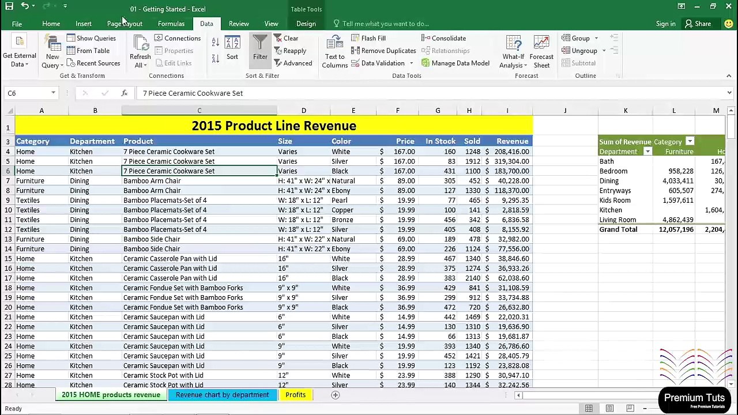Click the Data Validation button
Image resolution: width=738 pixels, height=415 pixels.
pos(378,63)
